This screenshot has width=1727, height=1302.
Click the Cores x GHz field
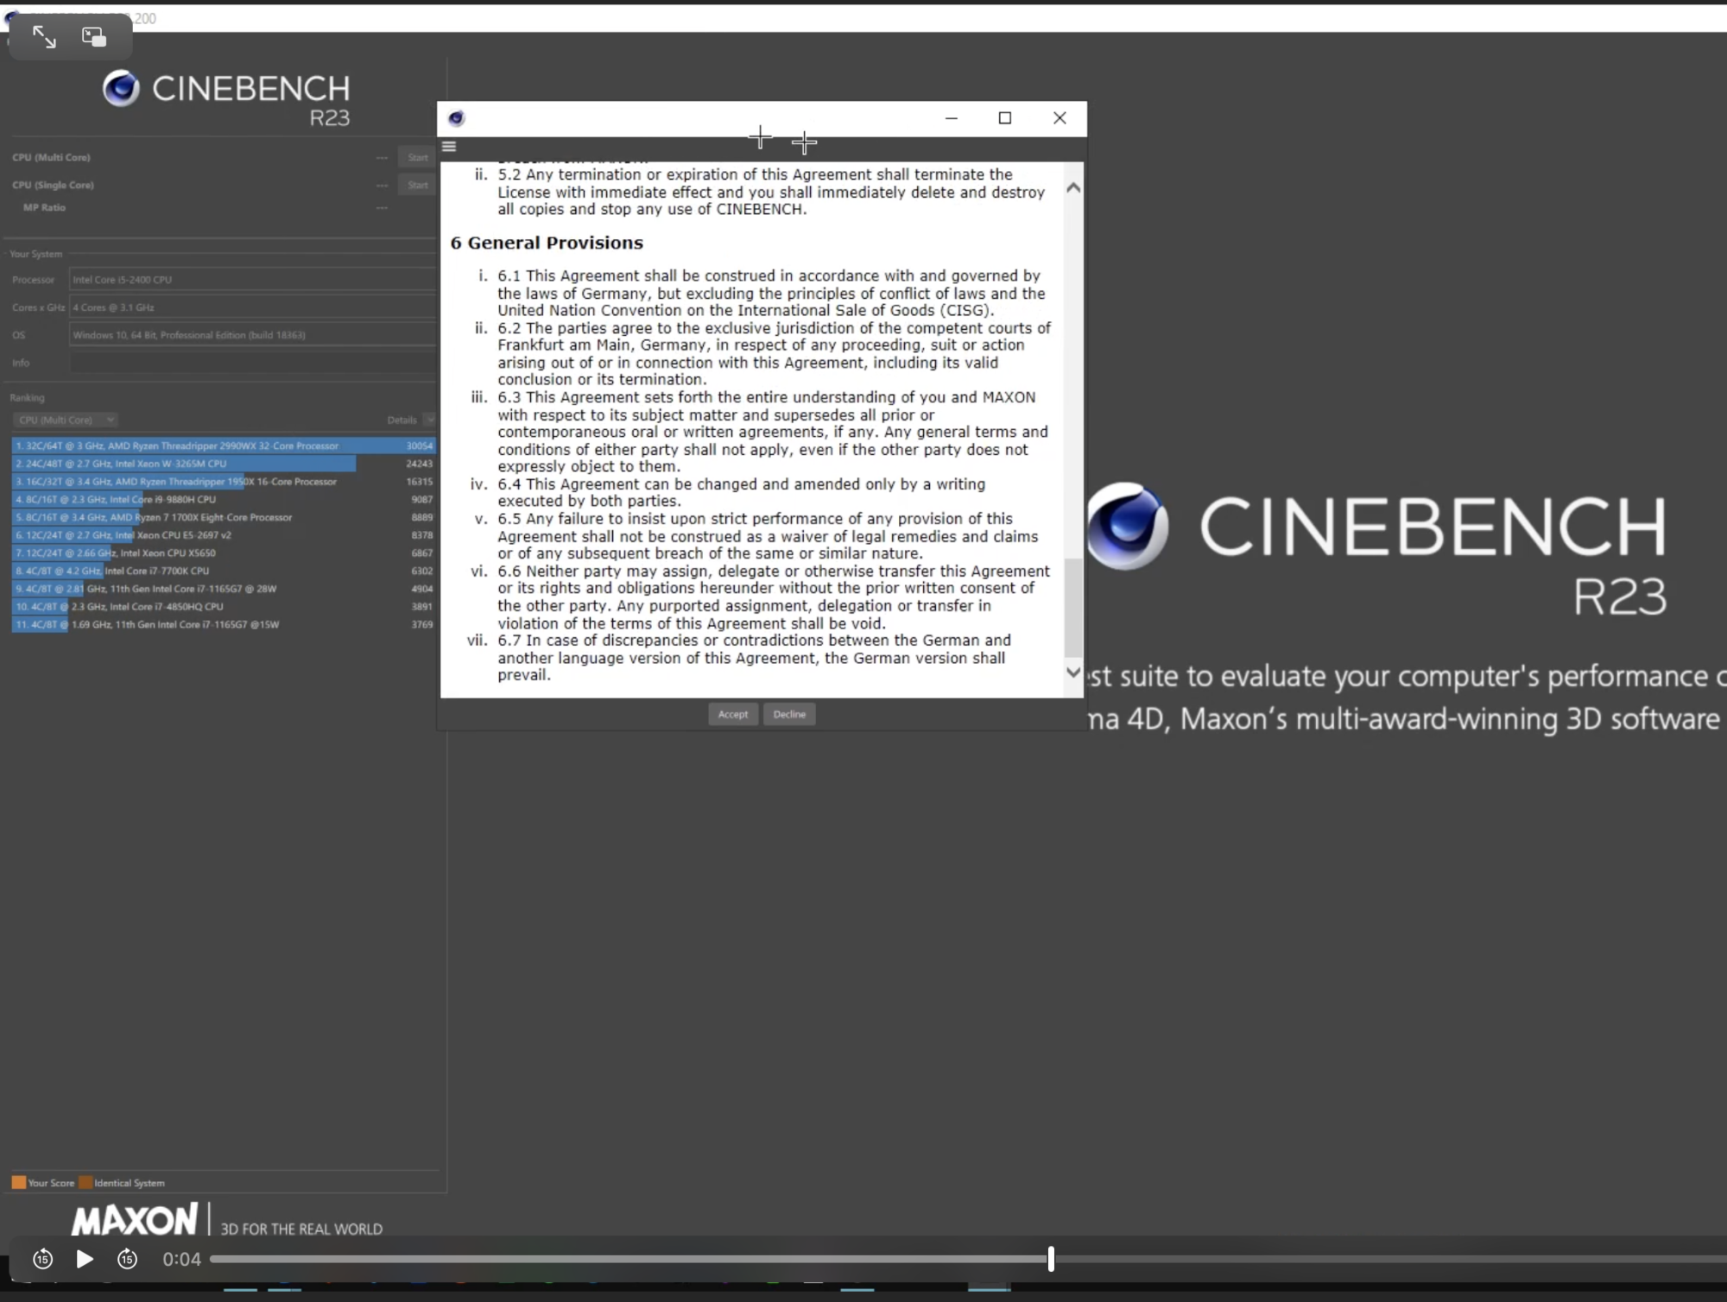[x=253, y=307]
